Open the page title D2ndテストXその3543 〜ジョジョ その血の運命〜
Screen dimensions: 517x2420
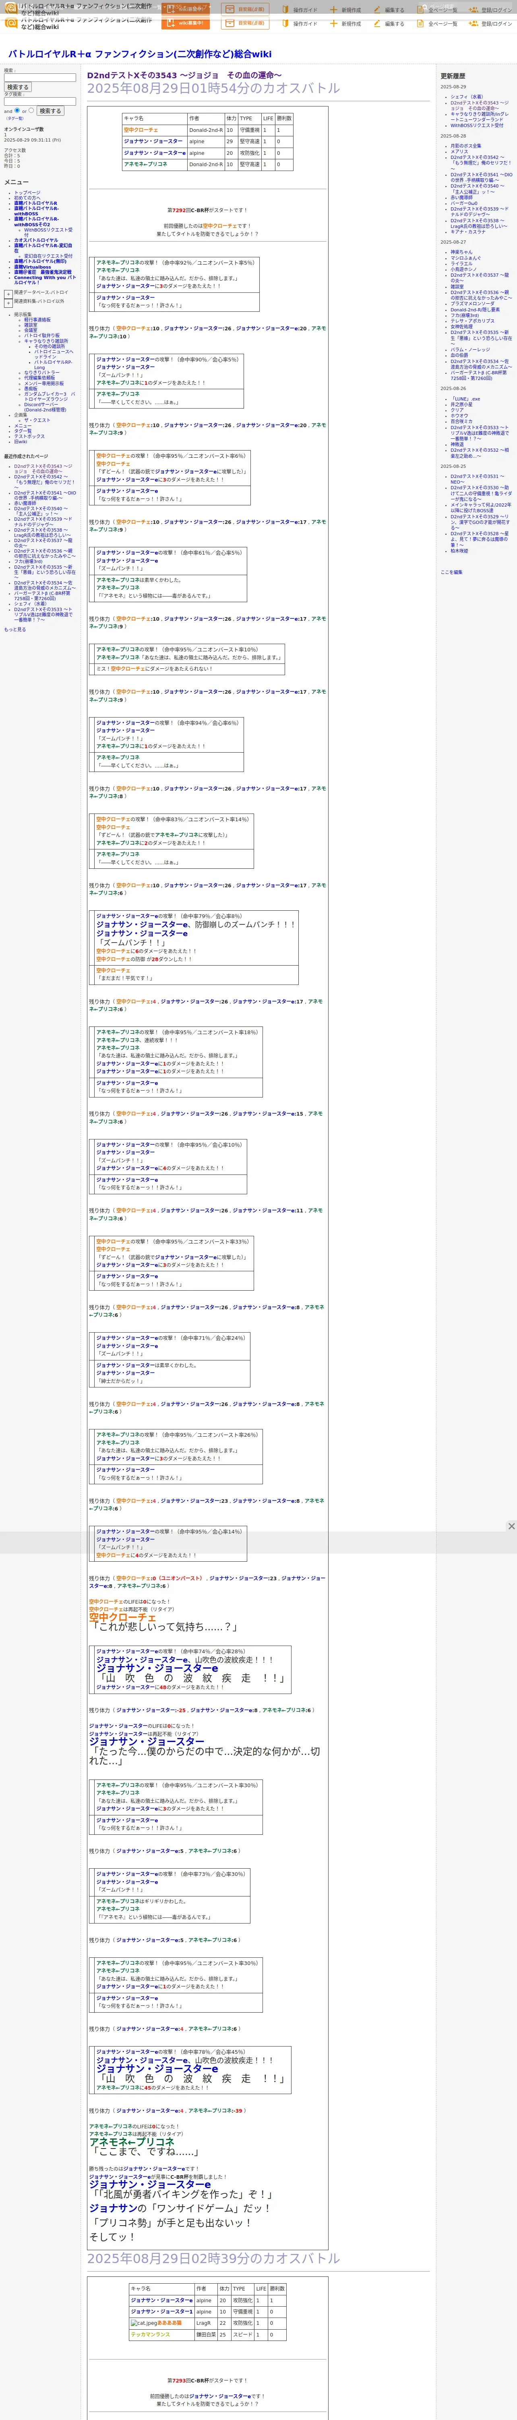[x=185, y=75]
